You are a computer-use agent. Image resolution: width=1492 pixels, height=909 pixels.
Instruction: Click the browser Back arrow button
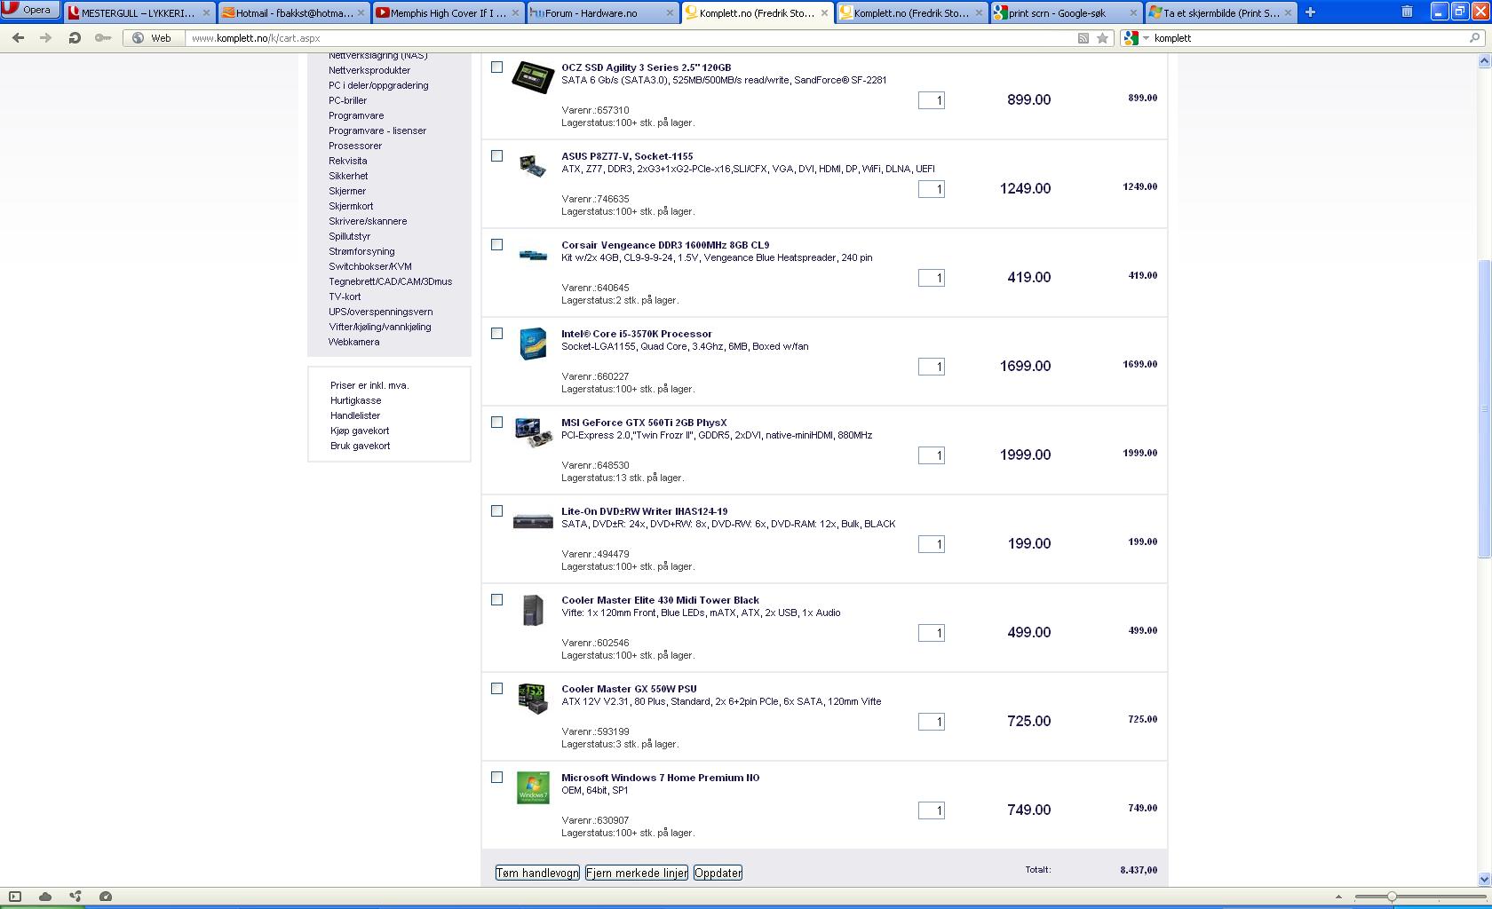click(x=18, y=38)
